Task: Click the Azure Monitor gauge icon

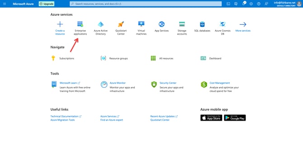Action: [104, 85]
